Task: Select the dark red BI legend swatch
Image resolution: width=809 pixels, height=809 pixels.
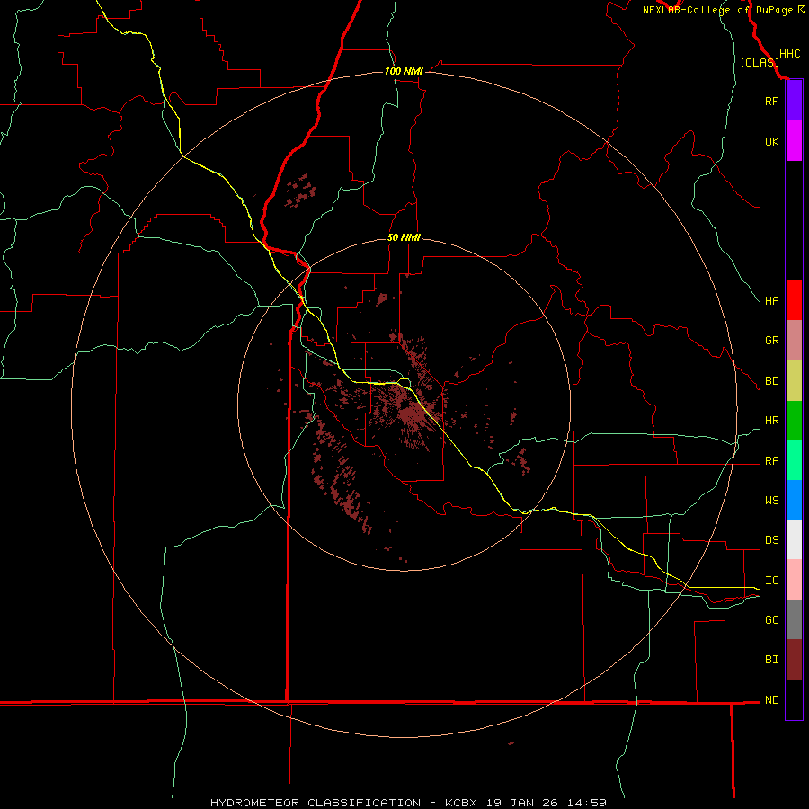Action: [x=794, y=660]
